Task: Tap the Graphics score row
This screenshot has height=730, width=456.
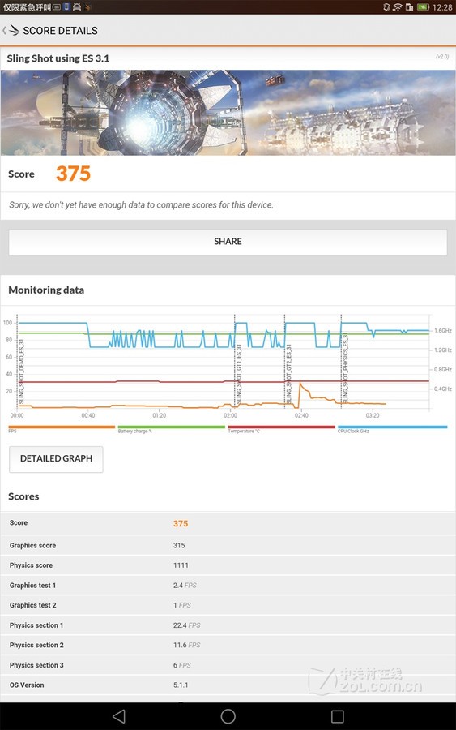Action: tap(228, 545)
